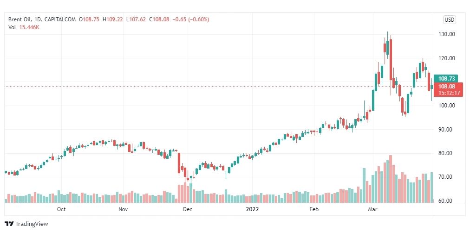
Task: Click the Dec label on time axis
Action: (x=188, y=209)
